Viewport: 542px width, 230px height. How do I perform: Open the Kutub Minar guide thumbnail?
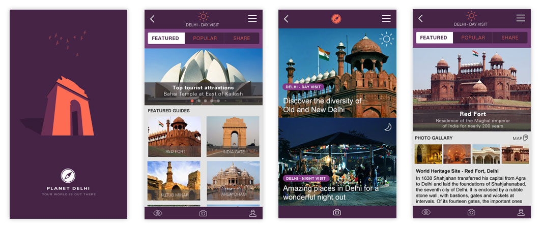tap(174, 181)
